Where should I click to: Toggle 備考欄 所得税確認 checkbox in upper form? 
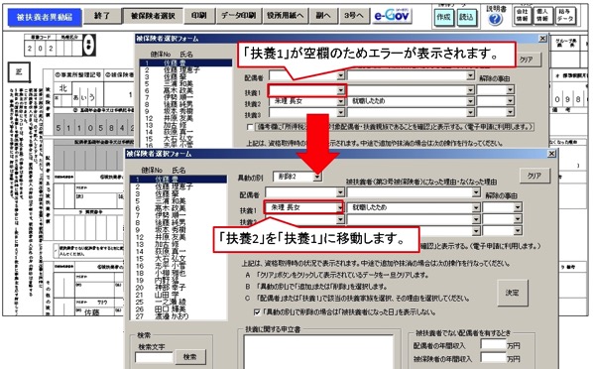point(249,127)
